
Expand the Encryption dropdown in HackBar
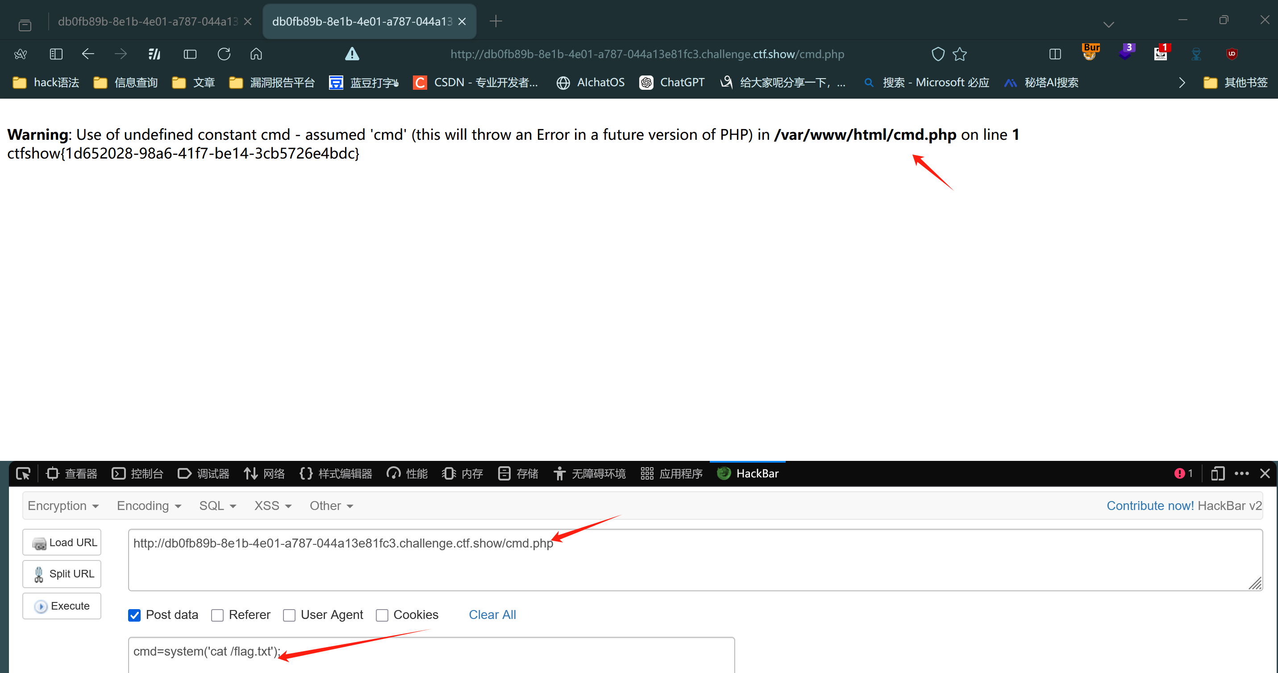point(63,506)
